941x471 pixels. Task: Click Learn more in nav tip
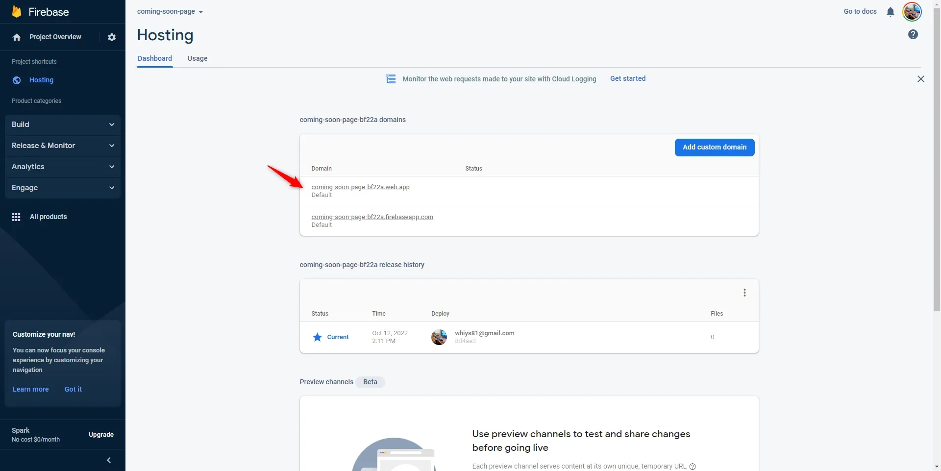point(30,389)
